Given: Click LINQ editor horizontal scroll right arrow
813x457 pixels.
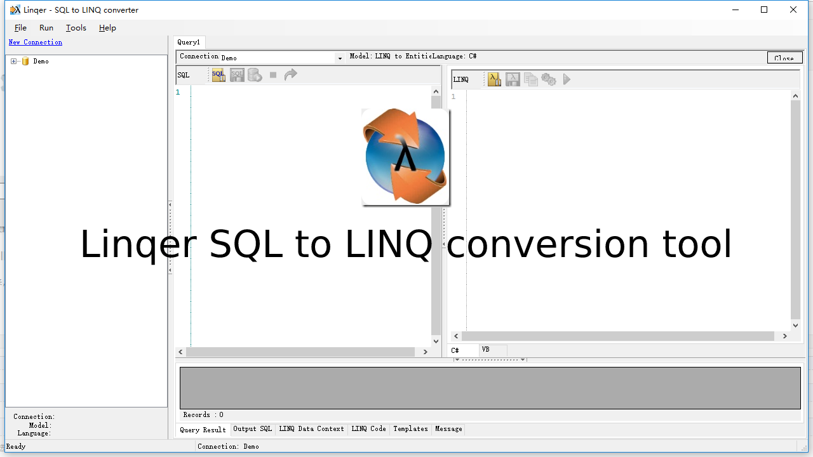Looking at the screenshot, I should (x=785, y=336).
